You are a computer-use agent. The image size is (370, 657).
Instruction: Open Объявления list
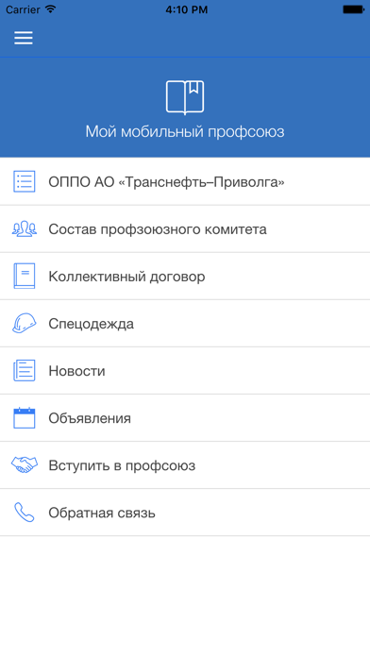coord(185,418)
